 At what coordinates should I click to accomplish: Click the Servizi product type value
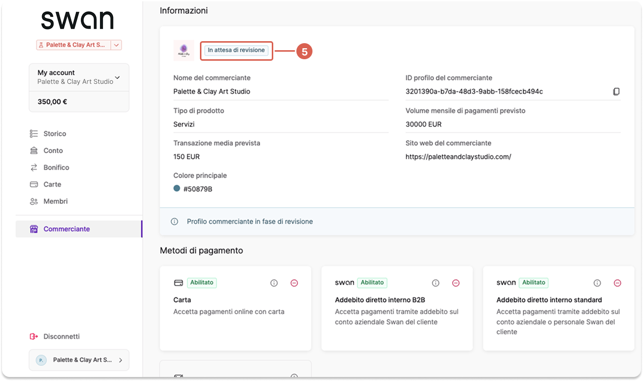(x=184, y=124)
